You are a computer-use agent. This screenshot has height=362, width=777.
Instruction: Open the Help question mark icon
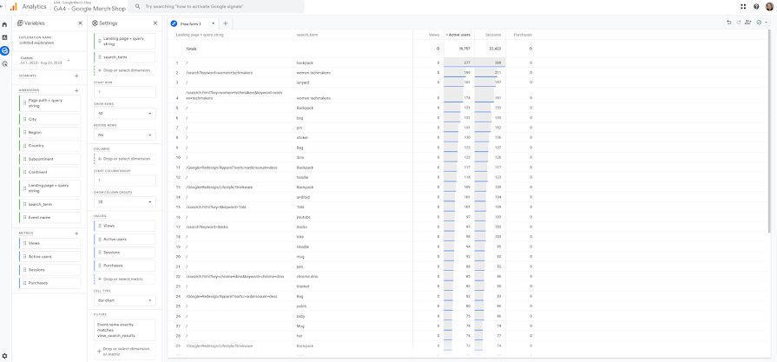756,6
